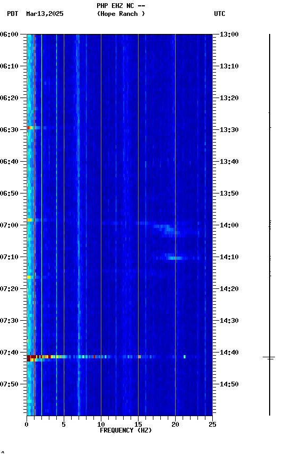Click the 07:40 PDT time label

[x=9, y=353]
